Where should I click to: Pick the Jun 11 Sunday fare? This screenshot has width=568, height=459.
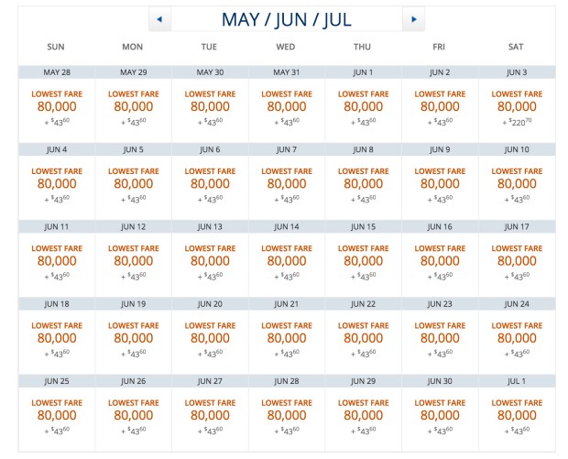coord(54,260)
